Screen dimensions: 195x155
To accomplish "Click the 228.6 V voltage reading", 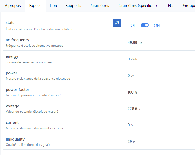I will (x=134, y=109).
